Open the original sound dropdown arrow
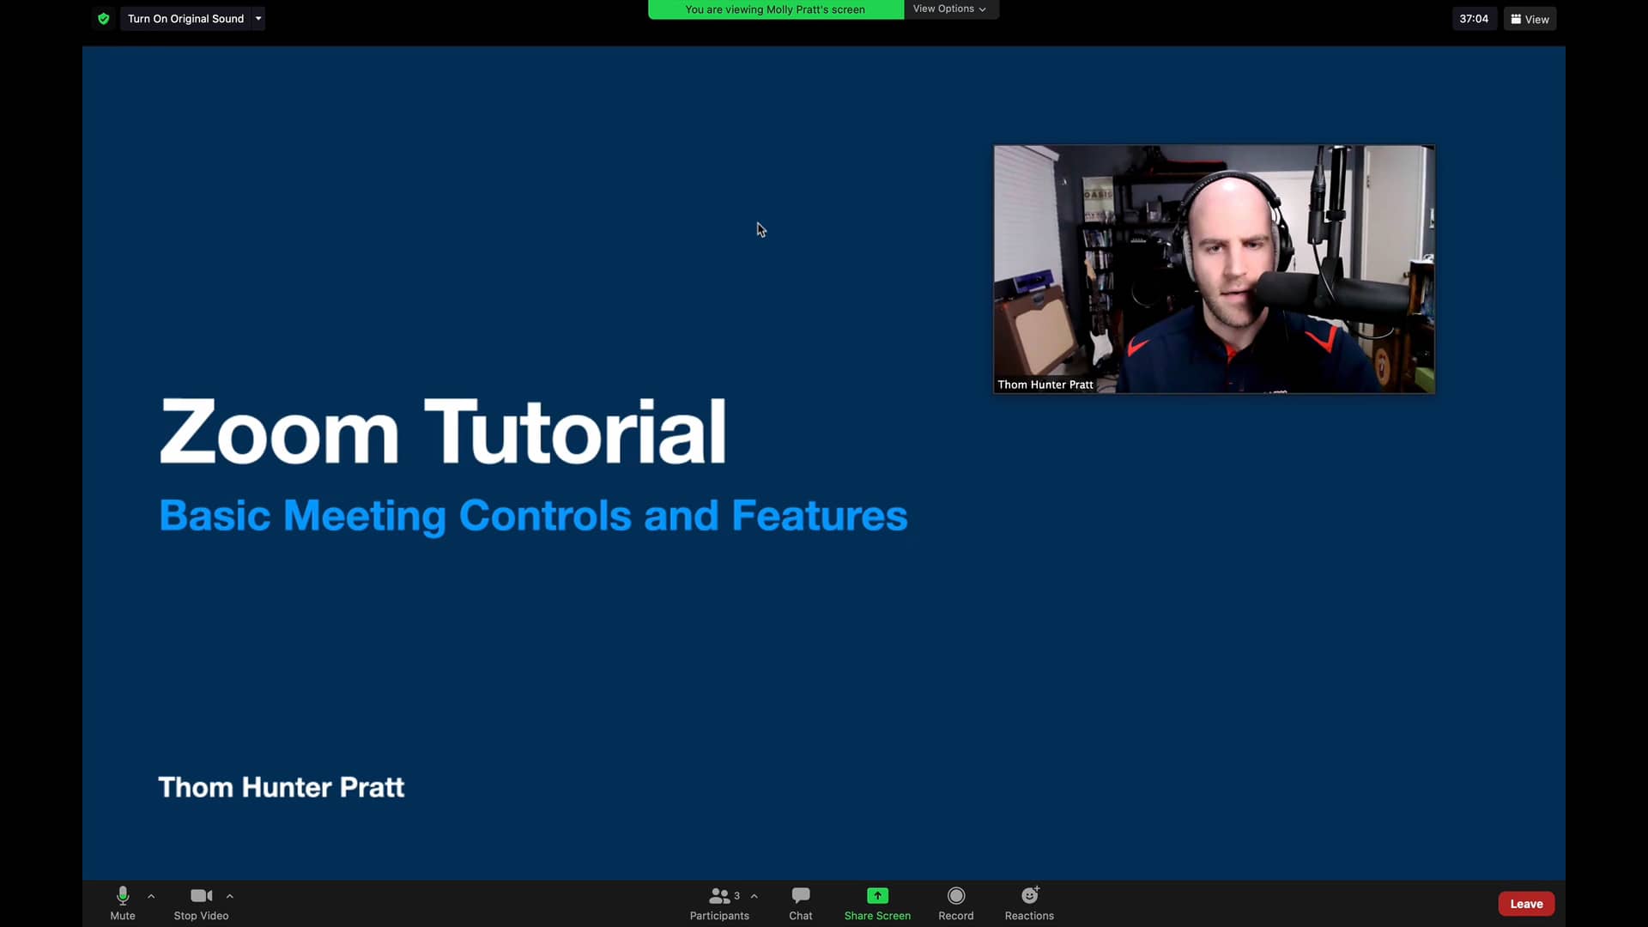 pos(257,18)
